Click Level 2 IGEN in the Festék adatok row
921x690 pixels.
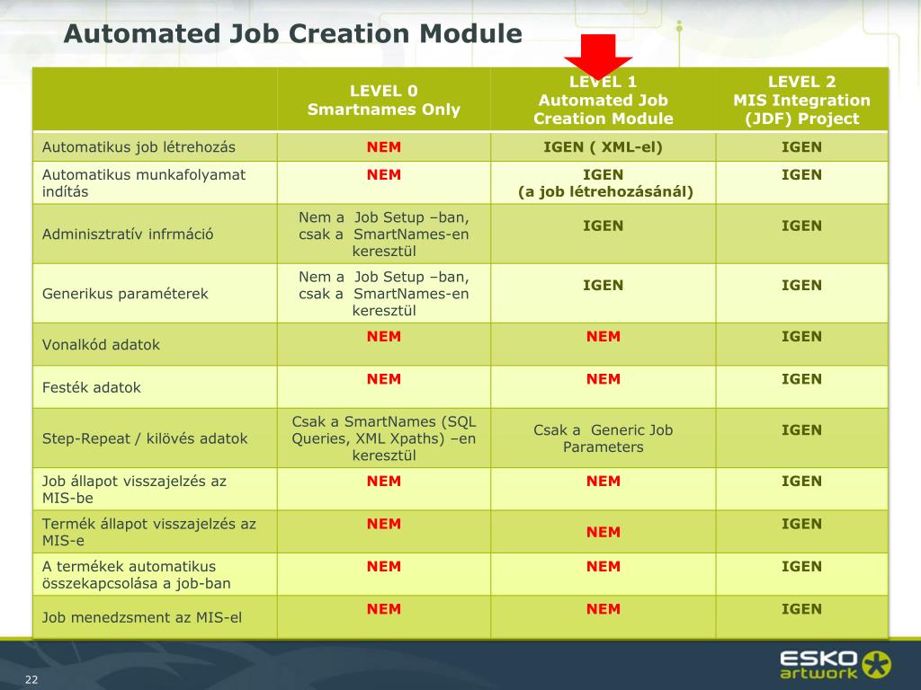pos(801,380)
